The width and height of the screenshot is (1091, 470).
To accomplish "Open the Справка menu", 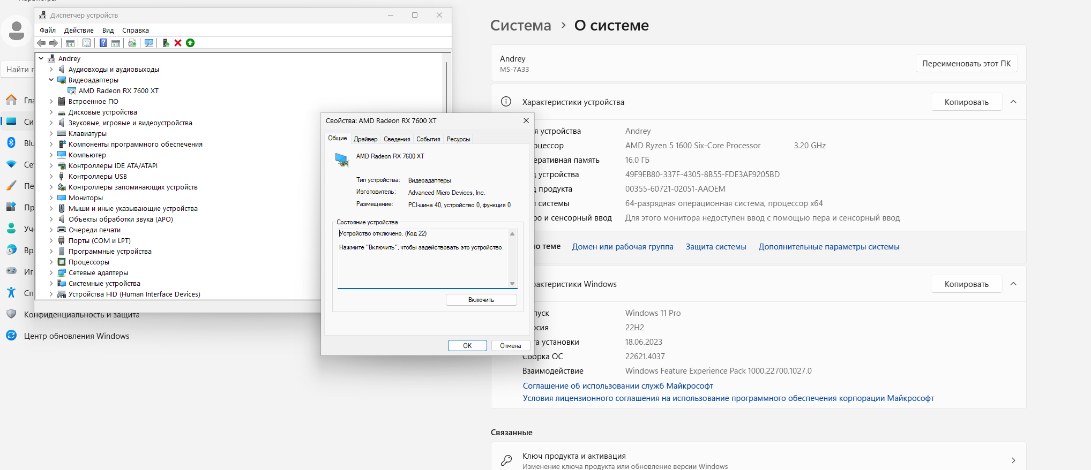I will (x=136, y=31).
